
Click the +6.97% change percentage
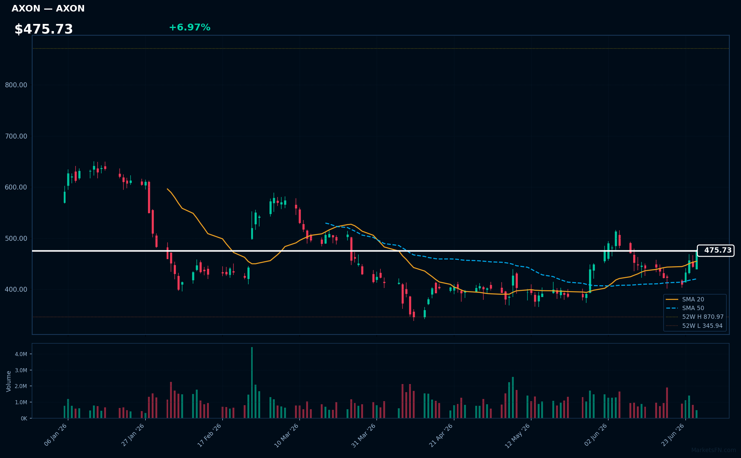190,27
